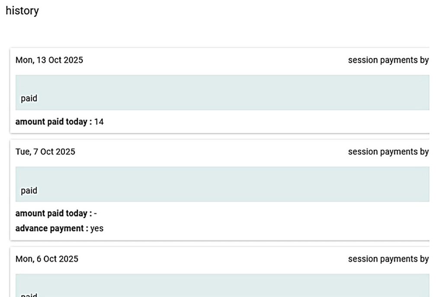Select the paid status in 6 Oct entry

pyautogui.click(x=29, y=294)
